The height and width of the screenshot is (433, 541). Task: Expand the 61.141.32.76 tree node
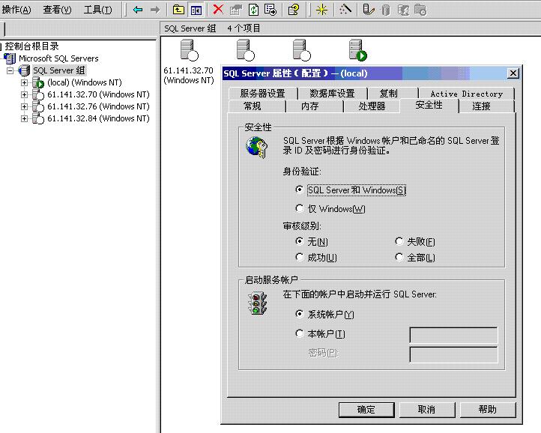coord(24,106)
